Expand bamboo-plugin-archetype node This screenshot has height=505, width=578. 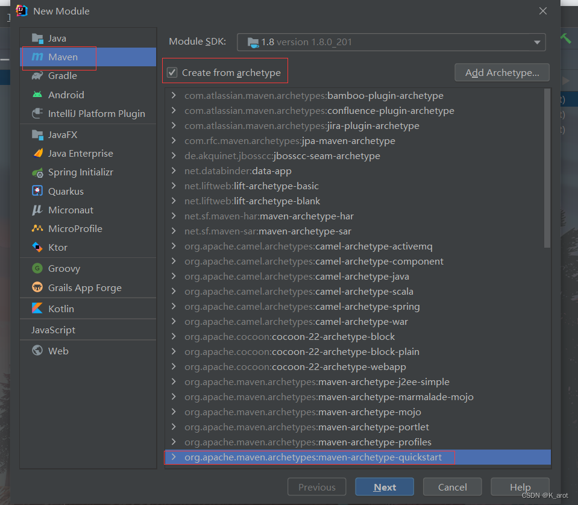pos(174,95)
